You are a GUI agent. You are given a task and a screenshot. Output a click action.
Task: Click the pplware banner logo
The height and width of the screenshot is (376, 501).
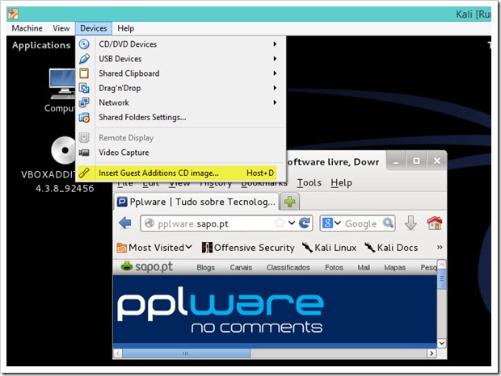click(x=221, y=309)
